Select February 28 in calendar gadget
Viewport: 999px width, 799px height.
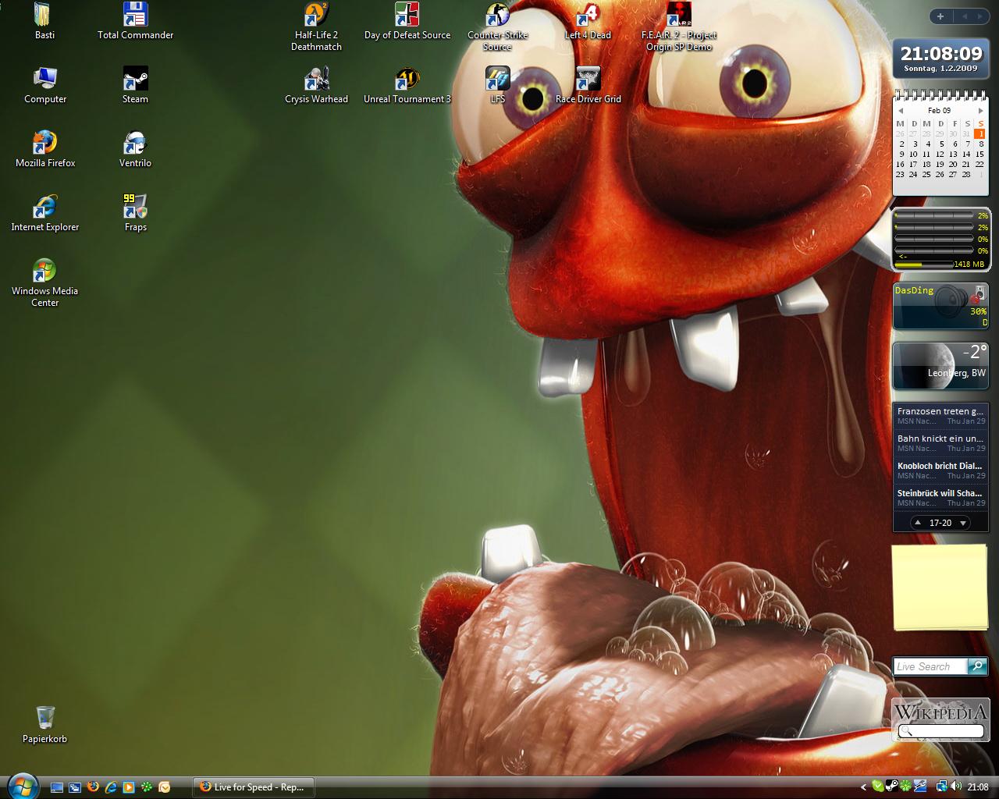click(x=966, y=174)
